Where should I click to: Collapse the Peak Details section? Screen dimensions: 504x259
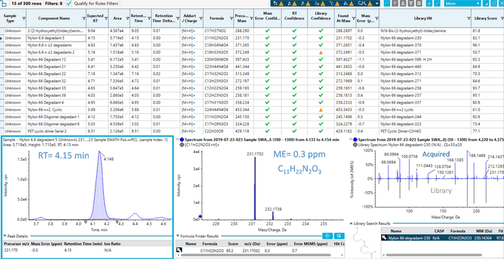coord(5,236)
